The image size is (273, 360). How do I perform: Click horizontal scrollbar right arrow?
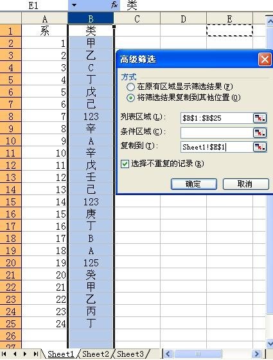point(256,354)
